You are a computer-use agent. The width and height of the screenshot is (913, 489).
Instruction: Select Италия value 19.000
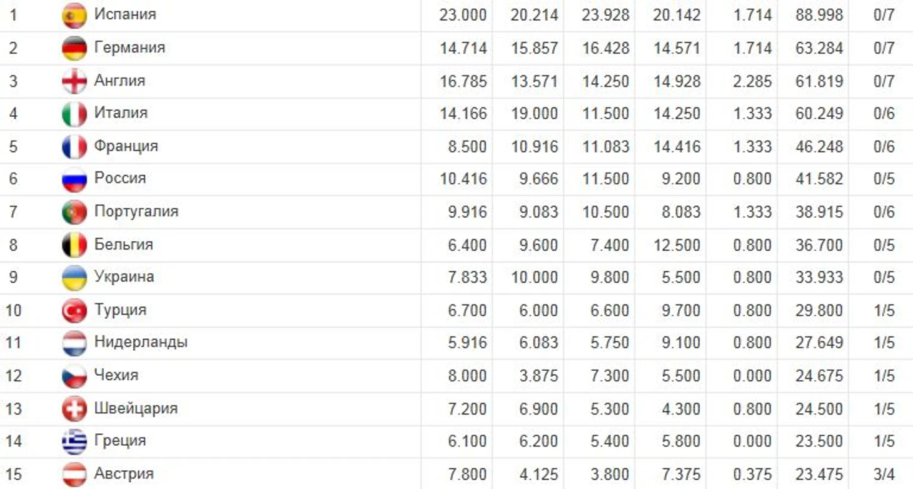[x=534, y=114]
